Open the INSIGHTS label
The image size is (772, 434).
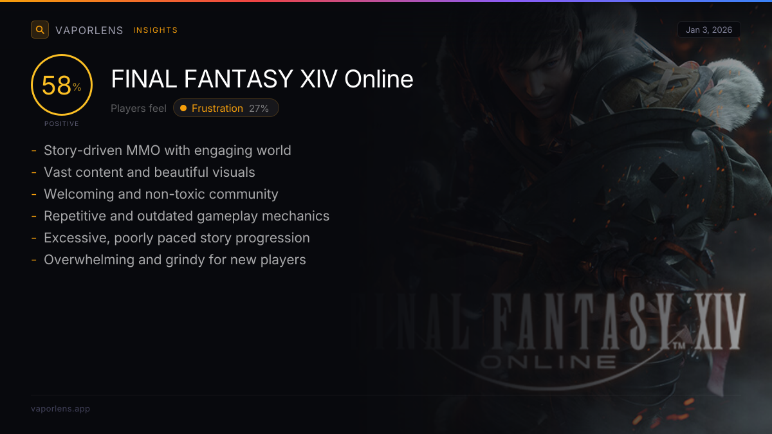pos(156,30)
